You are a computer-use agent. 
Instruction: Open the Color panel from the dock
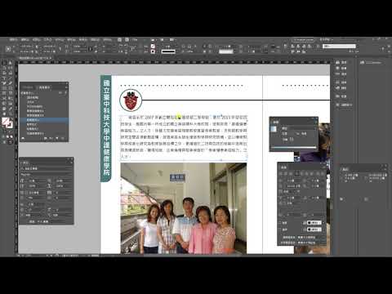point(341,88)
